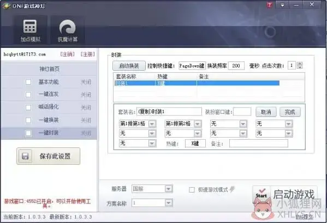
Task: Click the 换装频率 200 field
Action: (236, 66)
